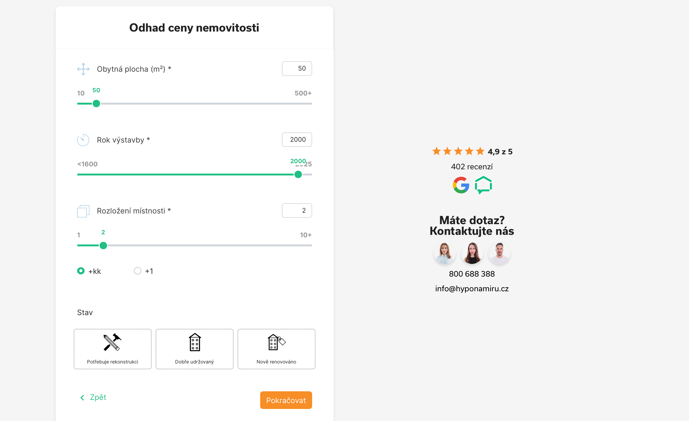Click the phone number 800 688 388

[x=472, y=274]
